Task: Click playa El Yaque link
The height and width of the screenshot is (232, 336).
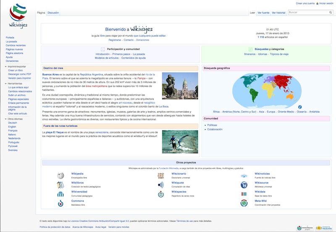Action: [55, 132]
